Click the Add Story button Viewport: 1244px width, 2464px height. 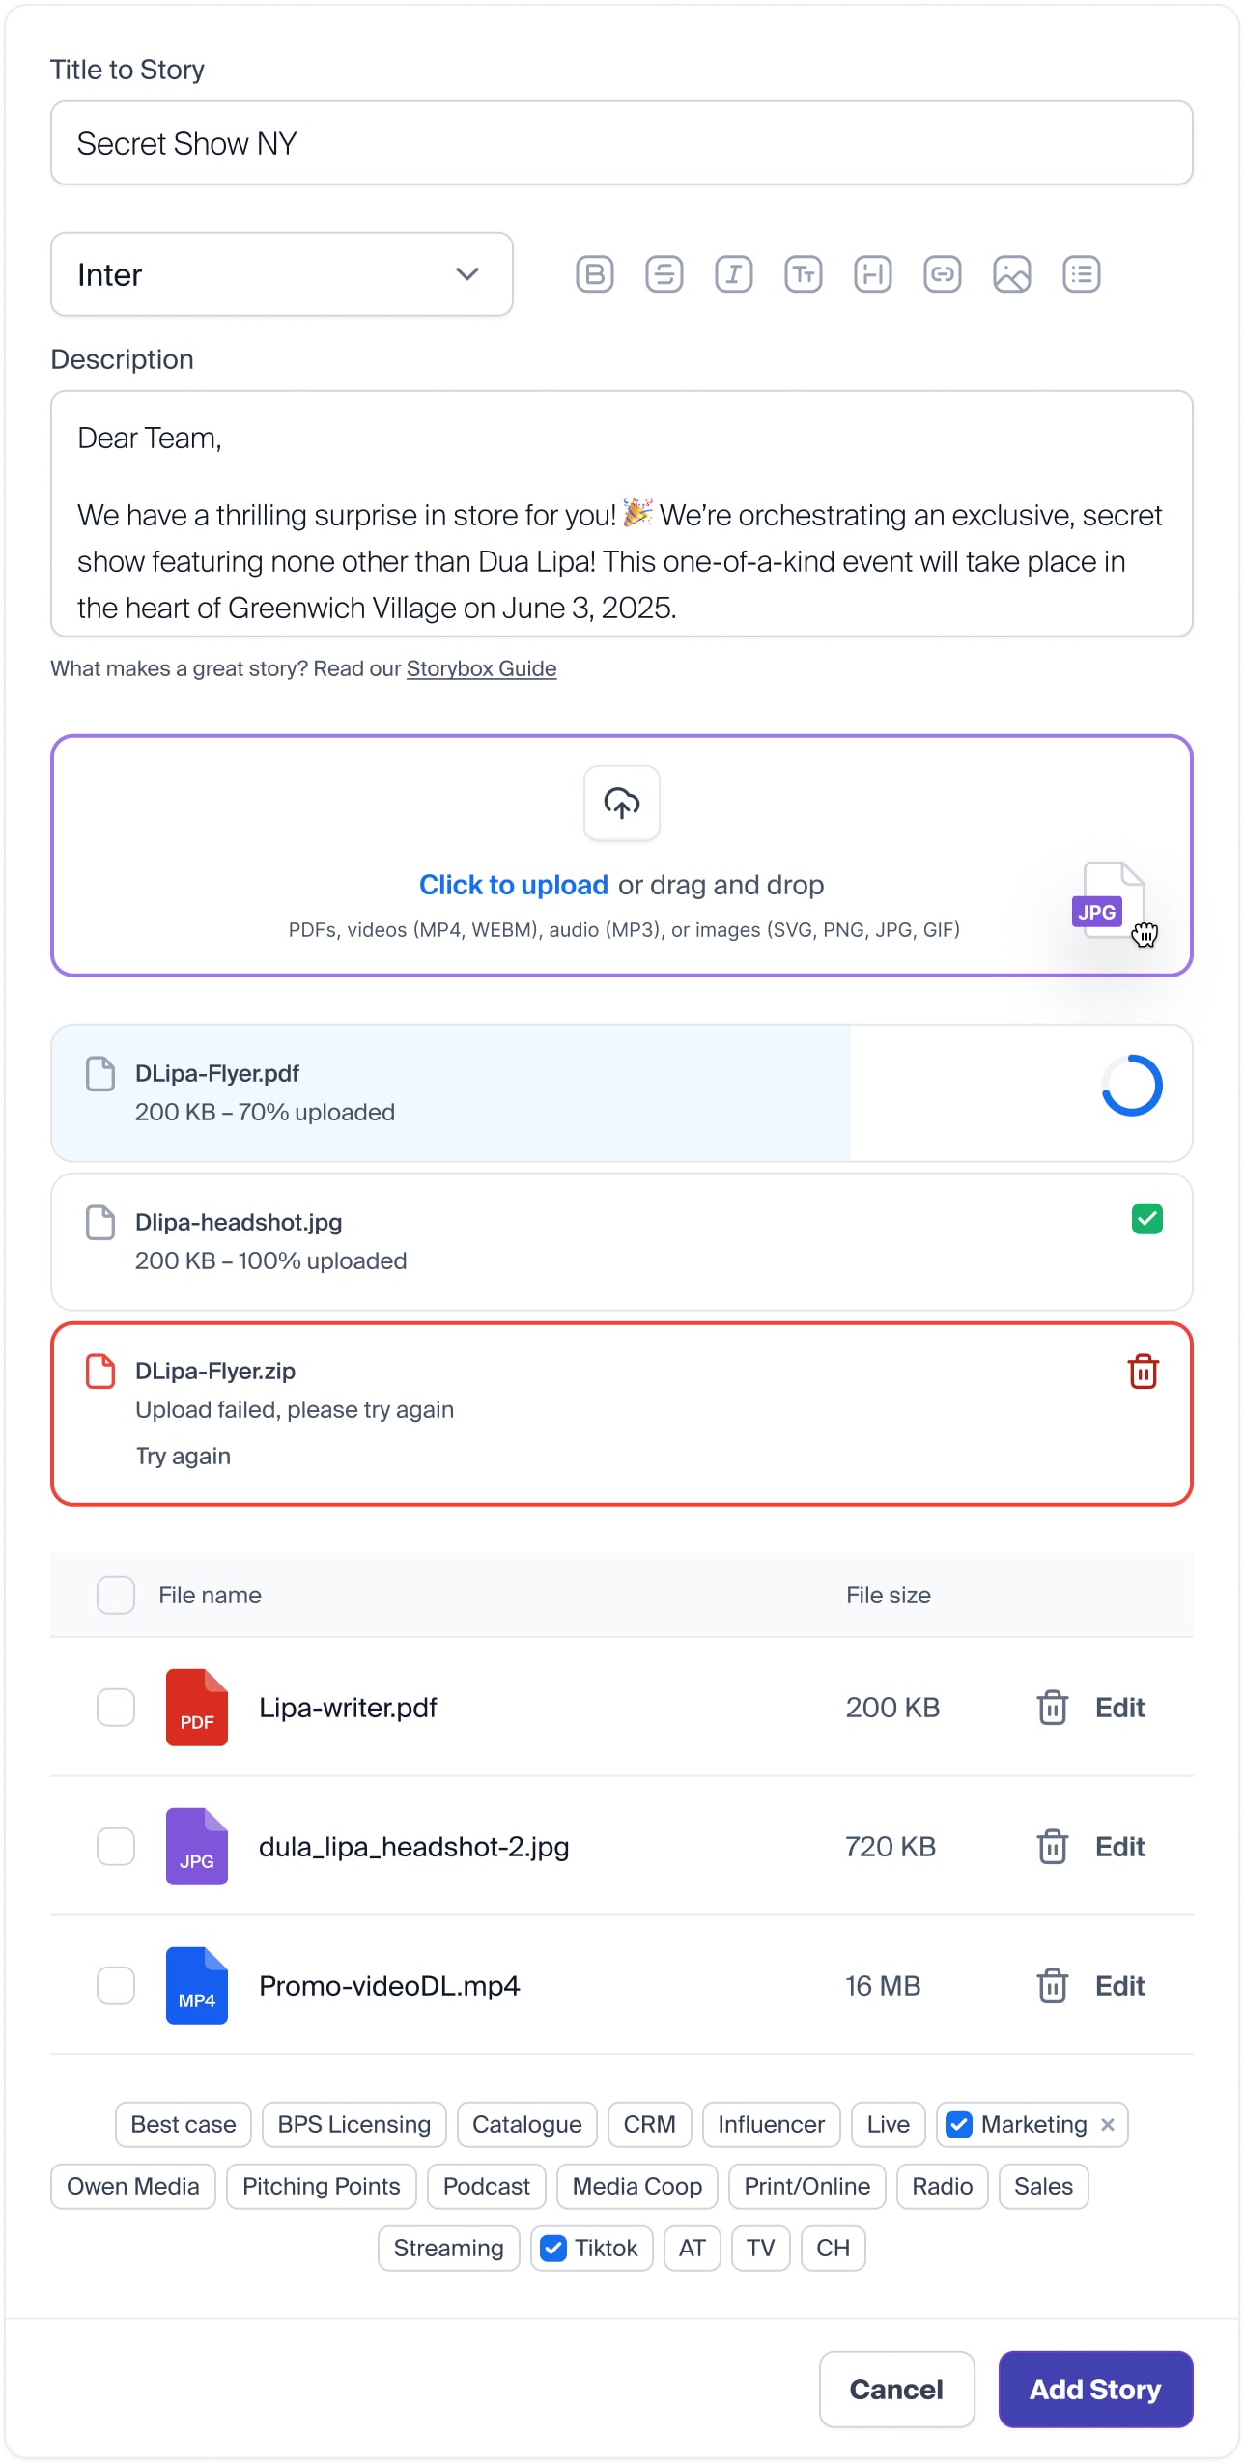point(1095,2390)
